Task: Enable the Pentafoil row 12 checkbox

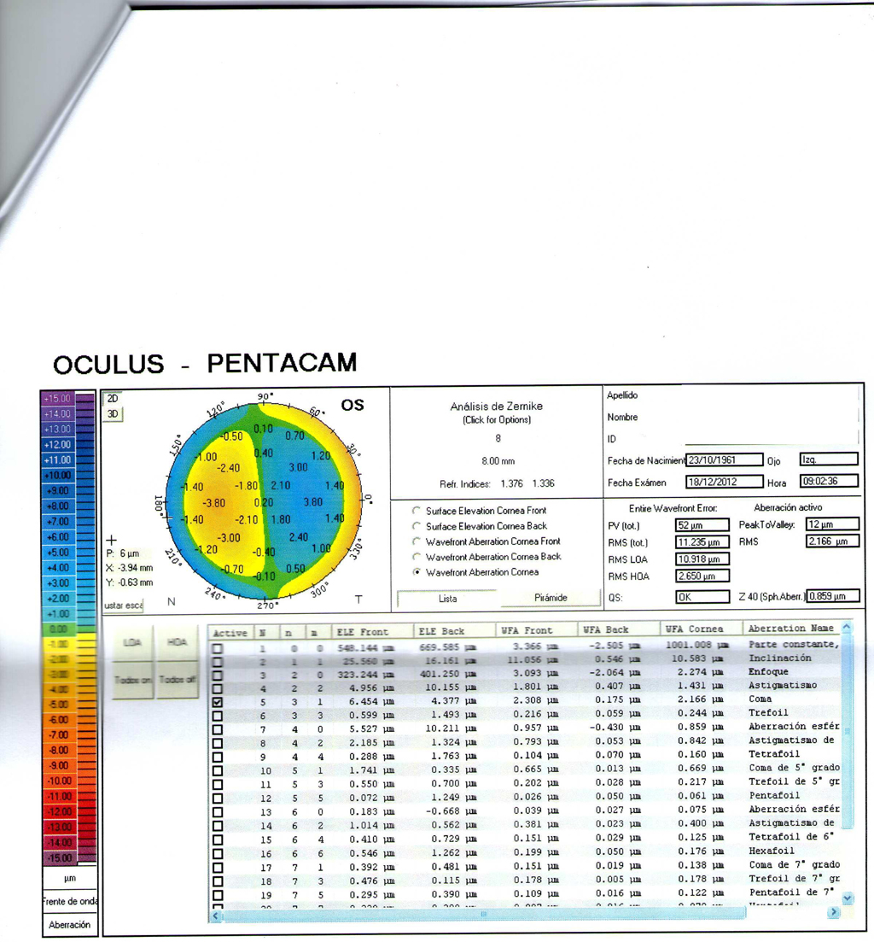Action: coord(218,799)
